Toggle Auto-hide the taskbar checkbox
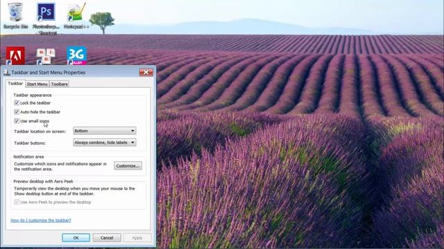This screenshot has height=249, width=444. pos(17,112)
